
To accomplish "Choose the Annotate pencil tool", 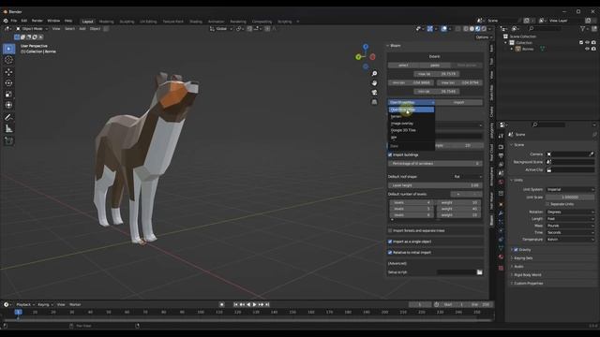I will tap(8, 117).
